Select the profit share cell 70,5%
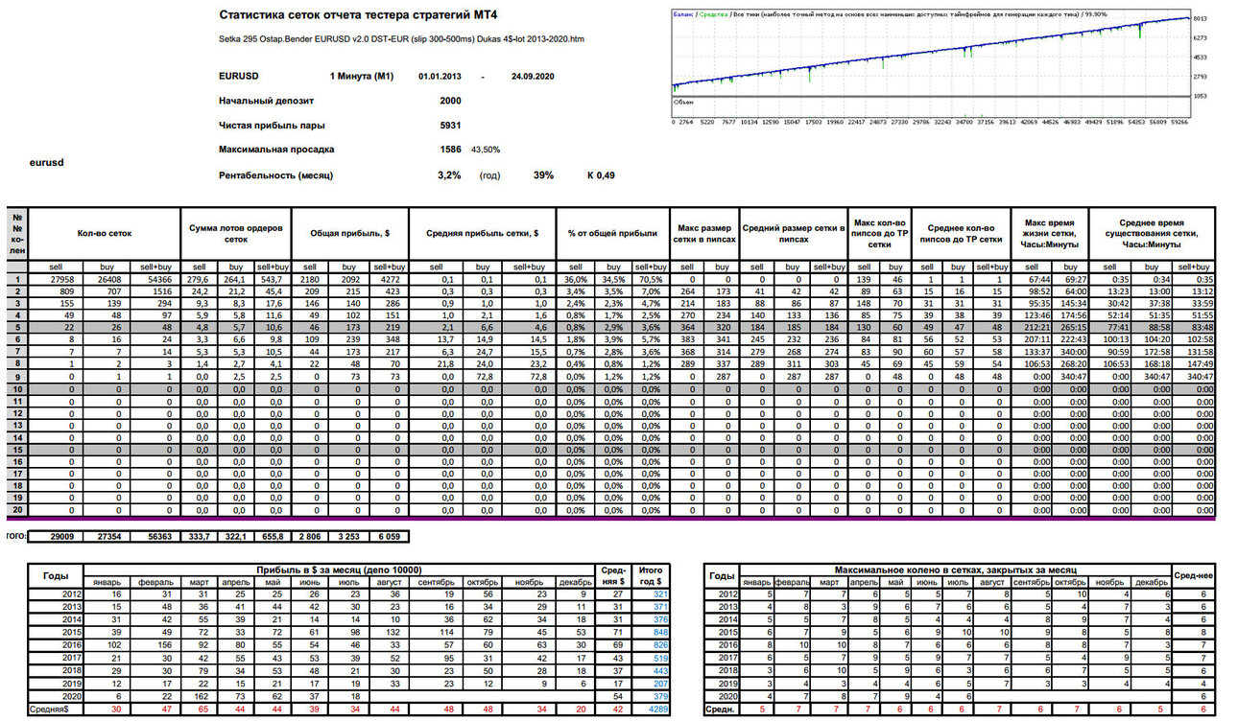This screenshot has height=721, width=1238. [649, 279]
